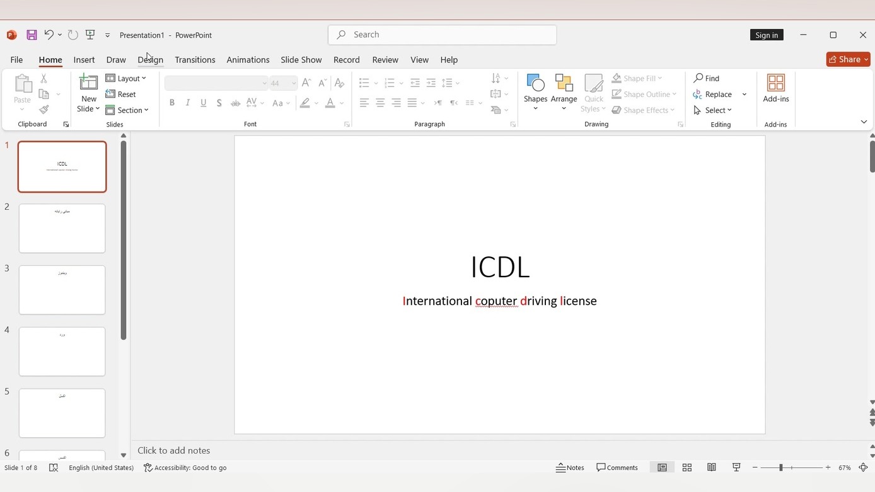Switch to the Insert tab
The image size is (875, 492).
[x=84, y=60]
